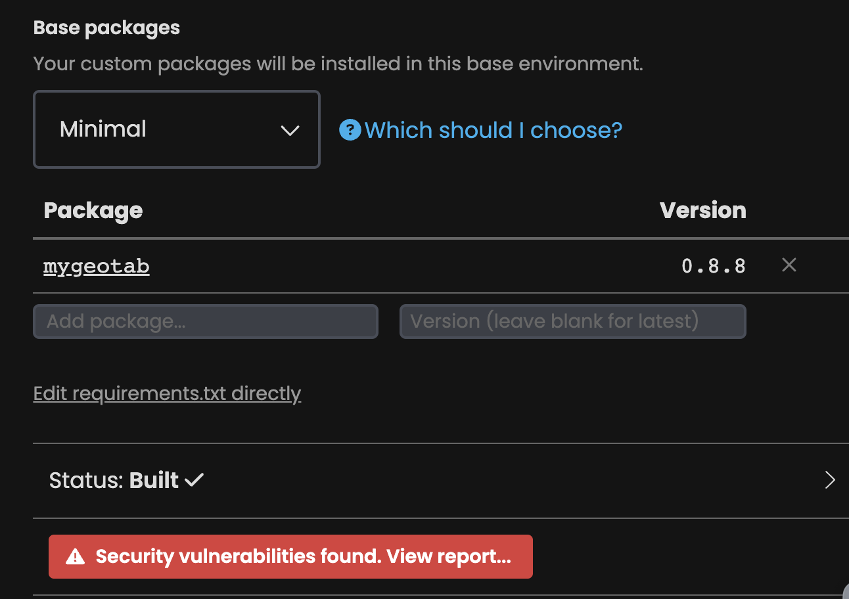Click the Version (leave blank for latest) field
Viewport: 849px width, 599px height.
(573, 321)
